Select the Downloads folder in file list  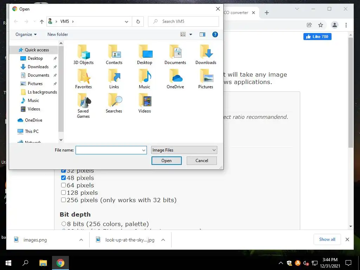[x=206, y=54]
